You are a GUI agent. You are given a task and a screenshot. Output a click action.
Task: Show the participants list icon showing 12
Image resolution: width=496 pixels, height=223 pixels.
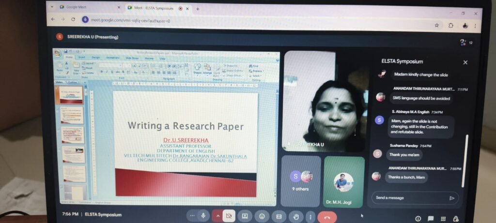[x=464, y=43]
